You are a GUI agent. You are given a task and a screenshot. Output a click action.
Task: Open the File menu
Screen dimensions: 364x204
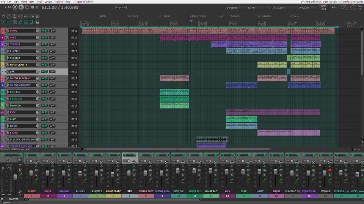tap(3, 2)
